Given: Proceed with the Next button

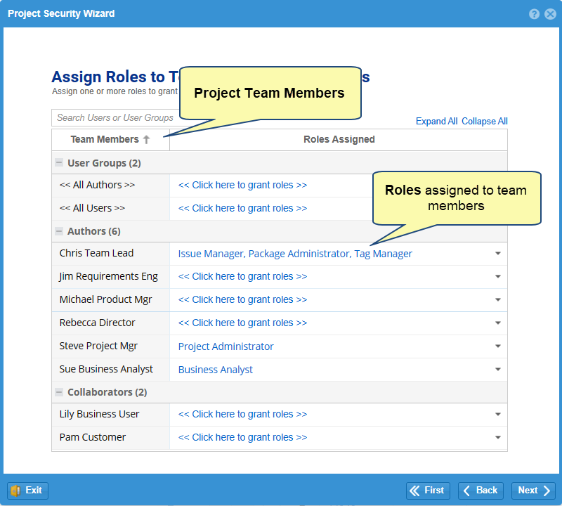Looking at the screenshot, I should point(533,491).
